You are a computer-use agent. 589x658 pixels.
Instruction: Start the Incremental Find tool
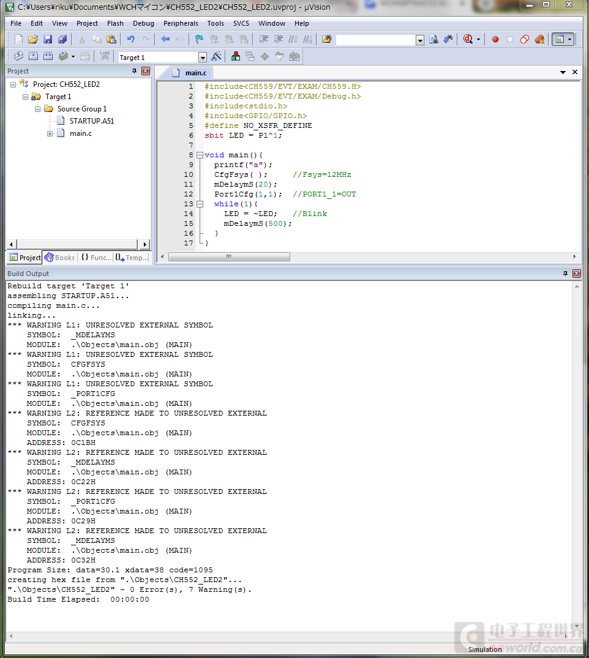[448, 39]
